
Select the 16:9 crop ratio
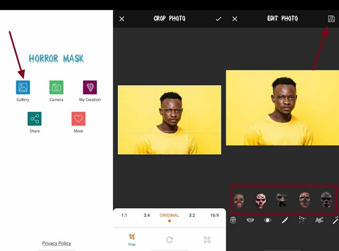215,216
